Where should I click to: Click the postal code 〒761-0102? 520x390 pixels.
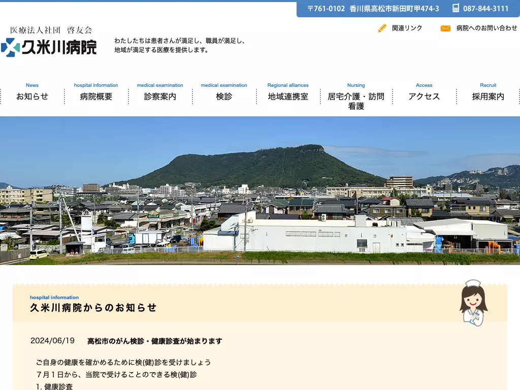point(326,9)
